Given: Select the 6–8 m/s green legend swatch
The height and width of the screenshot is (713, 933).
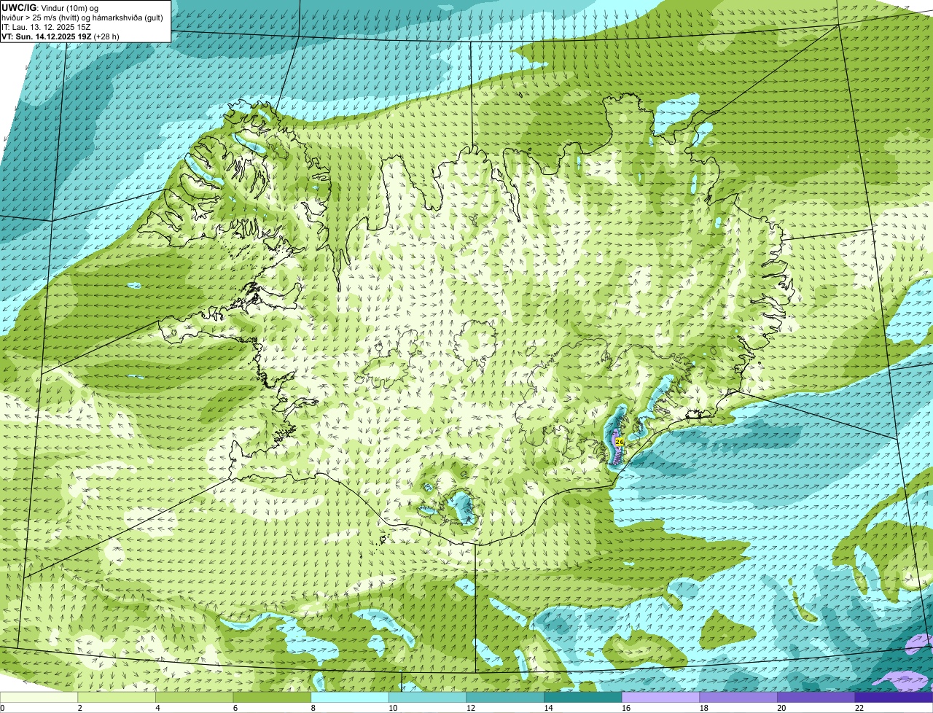Looking at the screenshot, I should [272, 697].
